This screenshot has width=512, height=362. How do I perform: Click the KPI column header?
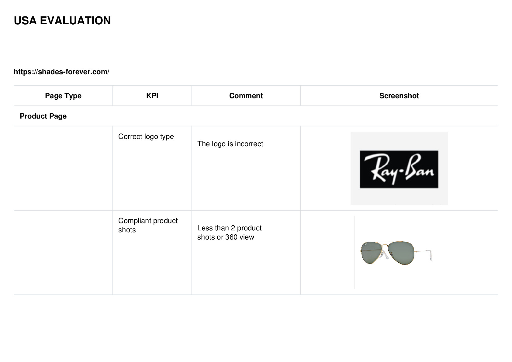(152, 96)
